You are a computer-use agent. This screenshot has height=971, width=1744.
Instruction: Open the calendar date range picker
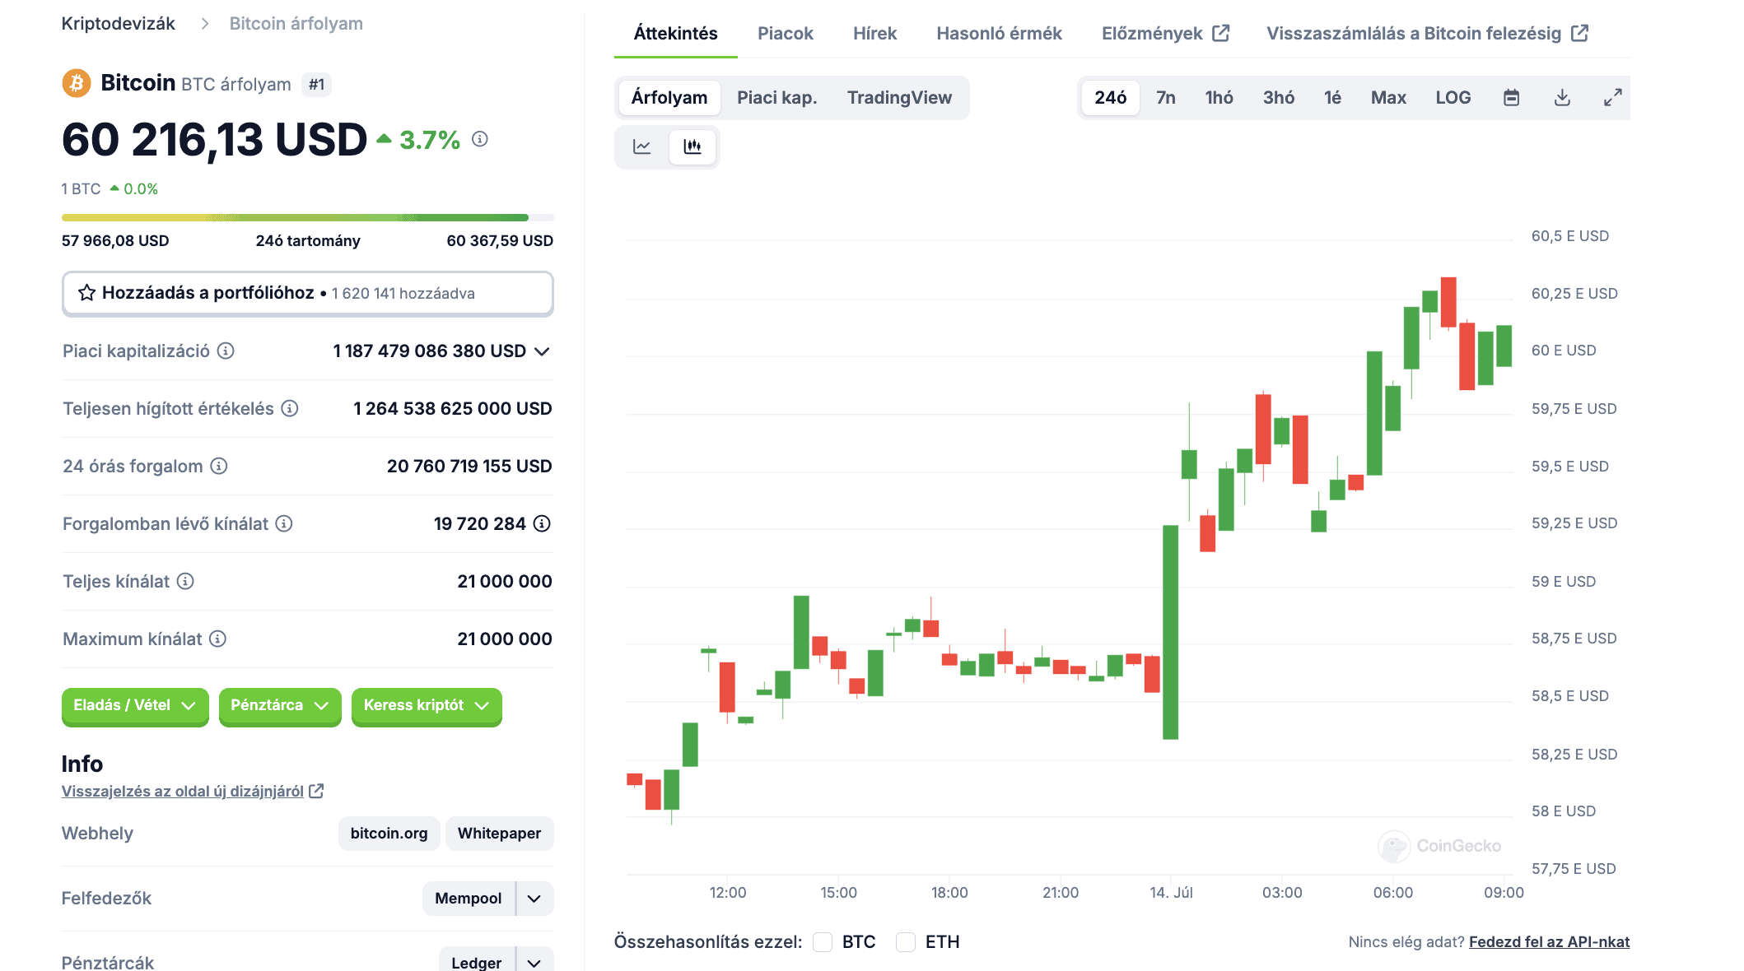(x=1511, y=98)
